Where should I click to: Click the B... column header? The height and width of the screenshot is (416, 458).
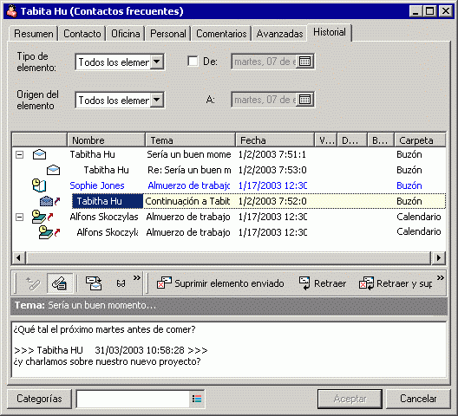(x=381, y=140)
